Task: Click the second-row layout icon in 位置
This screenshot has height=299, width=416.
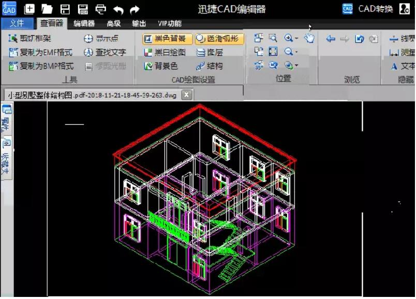Action: coord(259,51)
